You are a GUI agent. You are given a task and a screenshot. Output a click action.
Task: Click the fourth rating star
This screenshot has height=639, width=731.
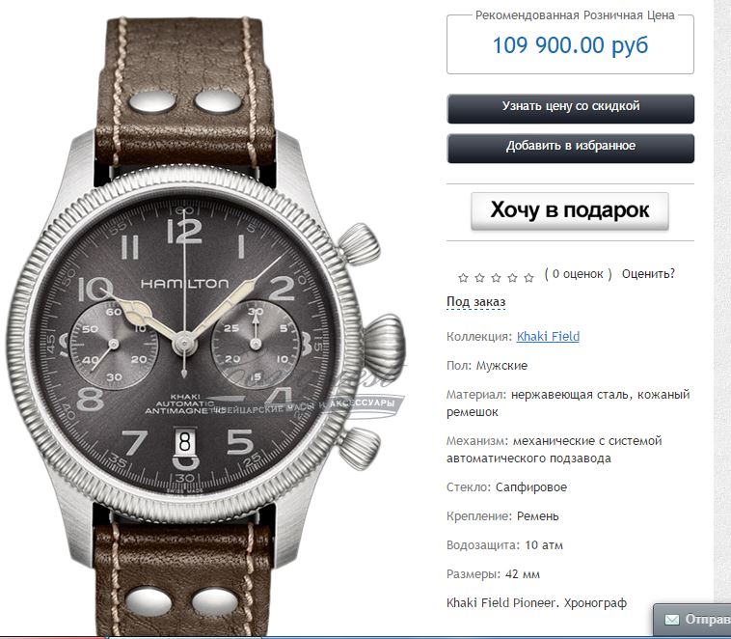click(512, 278)
